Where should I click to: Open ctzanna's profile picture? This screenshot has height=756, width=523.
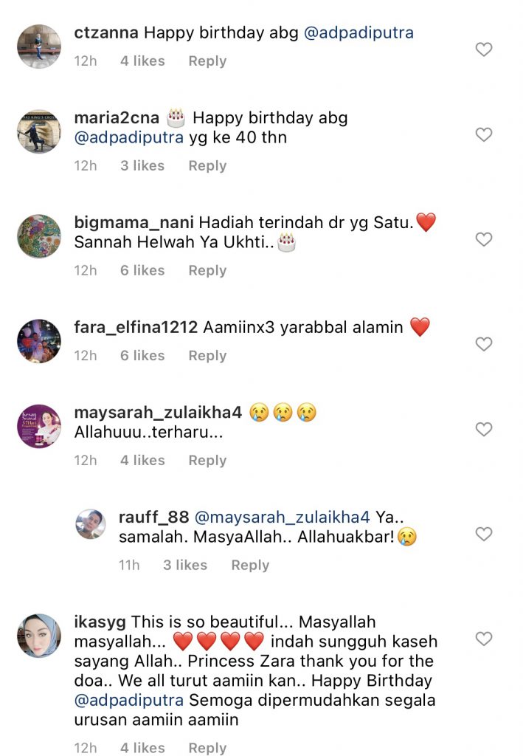point(39,47)
